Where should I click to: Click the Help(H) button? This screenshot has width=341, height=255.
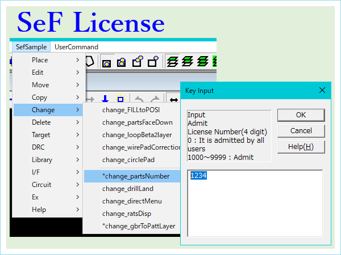click(301, 147)
